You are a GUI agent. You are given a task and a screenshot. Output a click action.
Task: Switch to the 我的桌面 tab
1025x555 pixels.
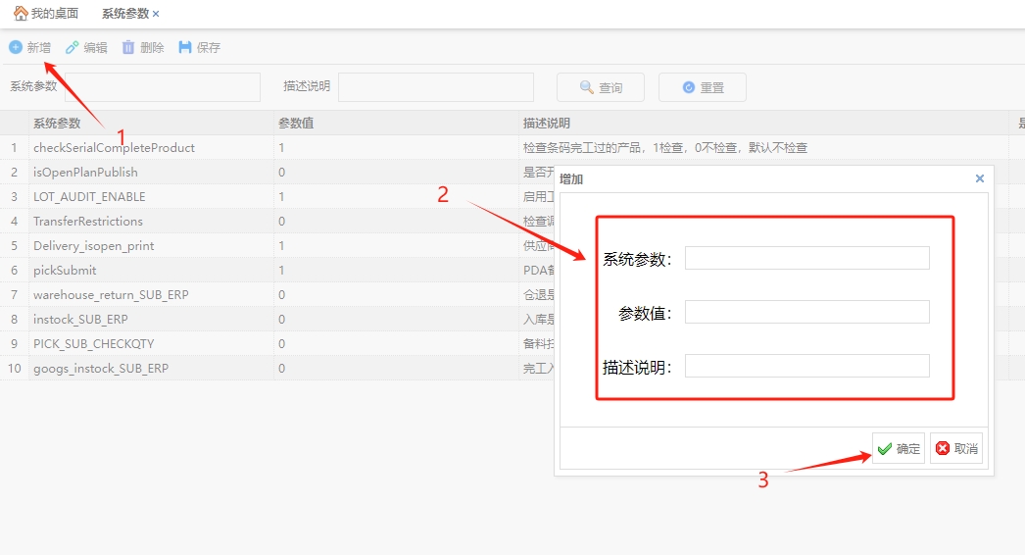coord(54,14)
